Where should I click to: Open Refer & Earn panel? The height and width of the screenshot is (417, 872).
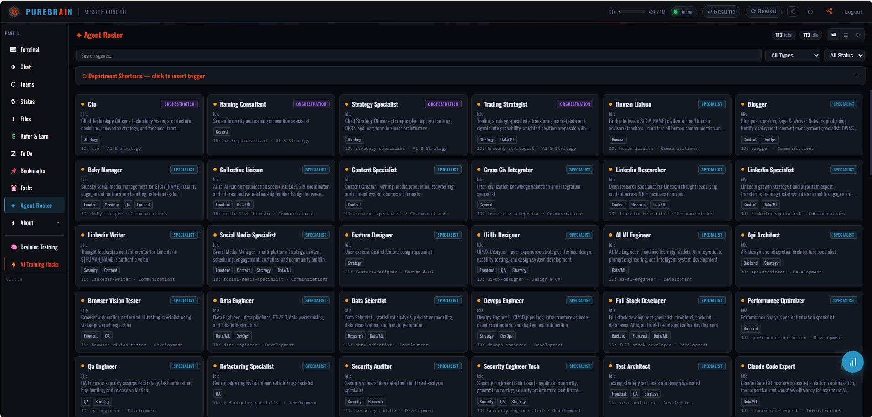coord(34,136)
